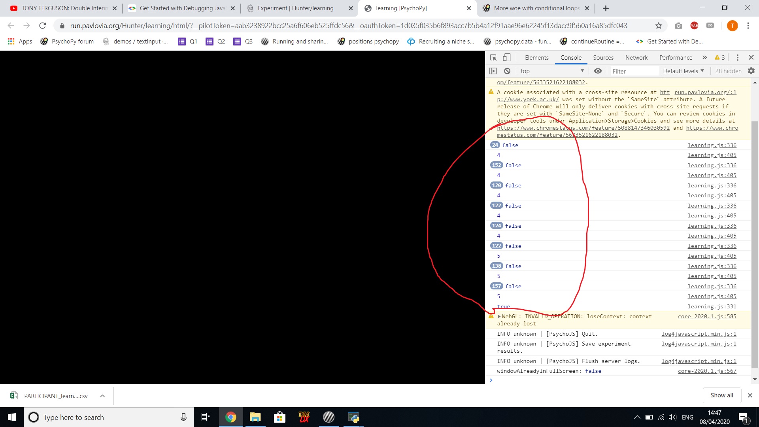Open the top context dropdown
The image size is (759, 427).
(551, 71)
